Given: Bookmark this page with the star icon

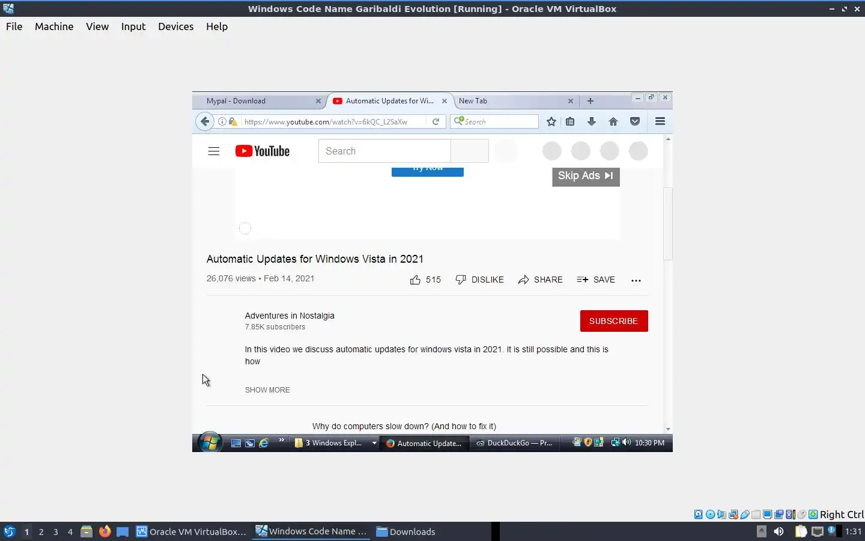Looking at the screenshot, I should pos(551,121).
